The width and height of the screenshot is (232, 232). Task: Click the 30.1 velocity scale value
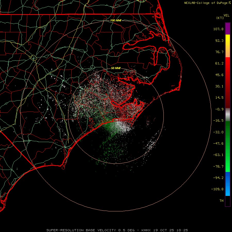219,86
